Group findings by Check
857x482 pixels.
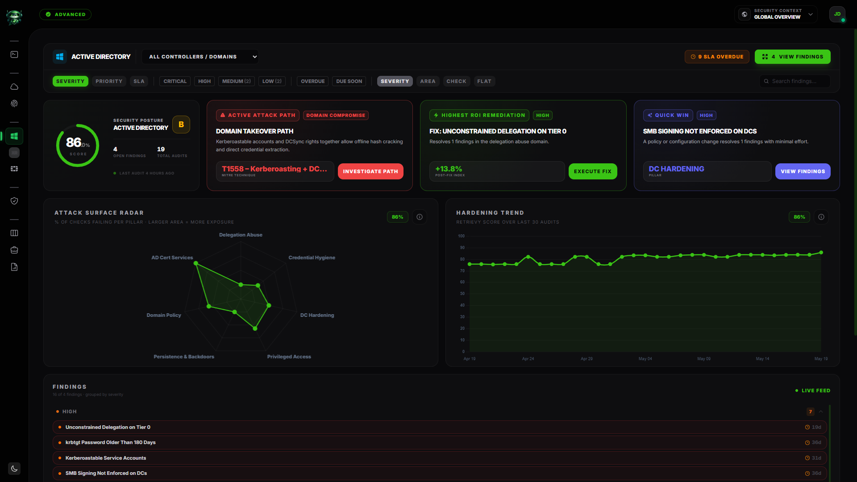point(456,81)
